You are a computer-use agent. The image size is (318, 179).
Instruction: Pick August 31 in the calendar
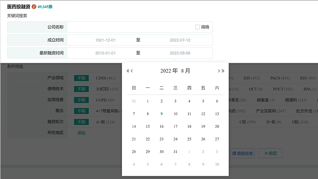(x=175, y=152)
